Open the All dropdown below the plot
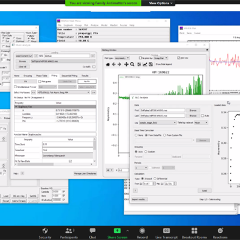Image resolution: width=240 pixels, height=240 pixels. (110, 170)
